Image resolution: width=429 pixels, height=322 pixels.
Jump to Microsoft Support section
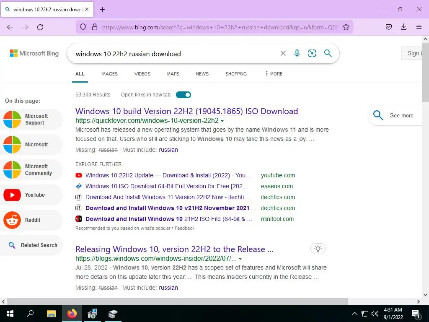point(31,119)
